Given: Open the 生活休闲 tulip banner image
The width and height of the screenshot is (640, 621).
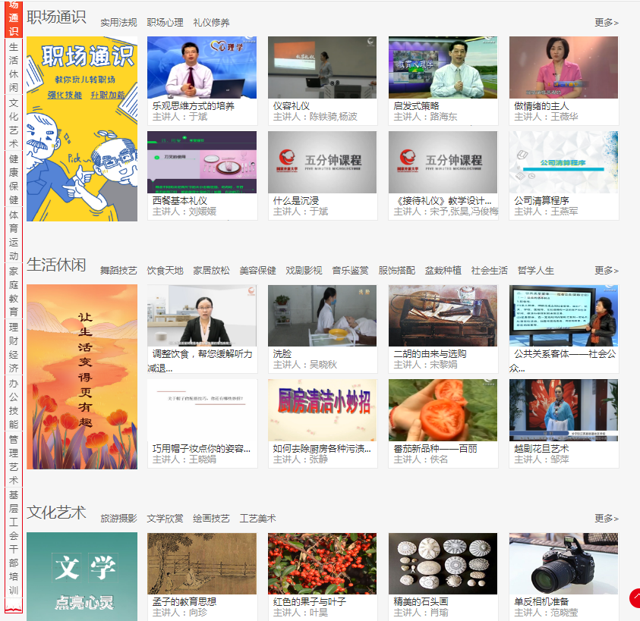Looking at the screenshot, I should coord(82,376).
